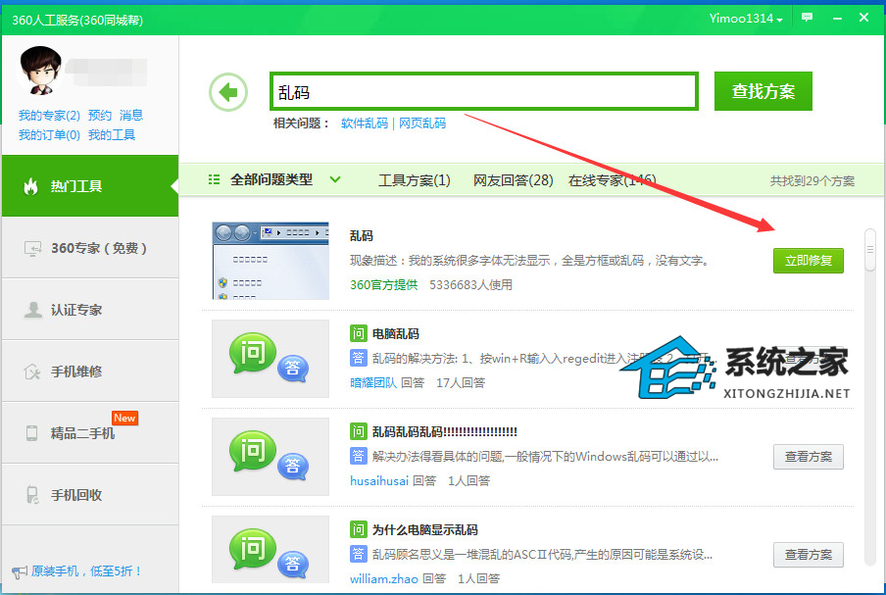Click the list icon beside 全部问题类型
Image resolution: width=886 pixels, height=595 pixels.
pyautogui.click(x=215, y=179)
